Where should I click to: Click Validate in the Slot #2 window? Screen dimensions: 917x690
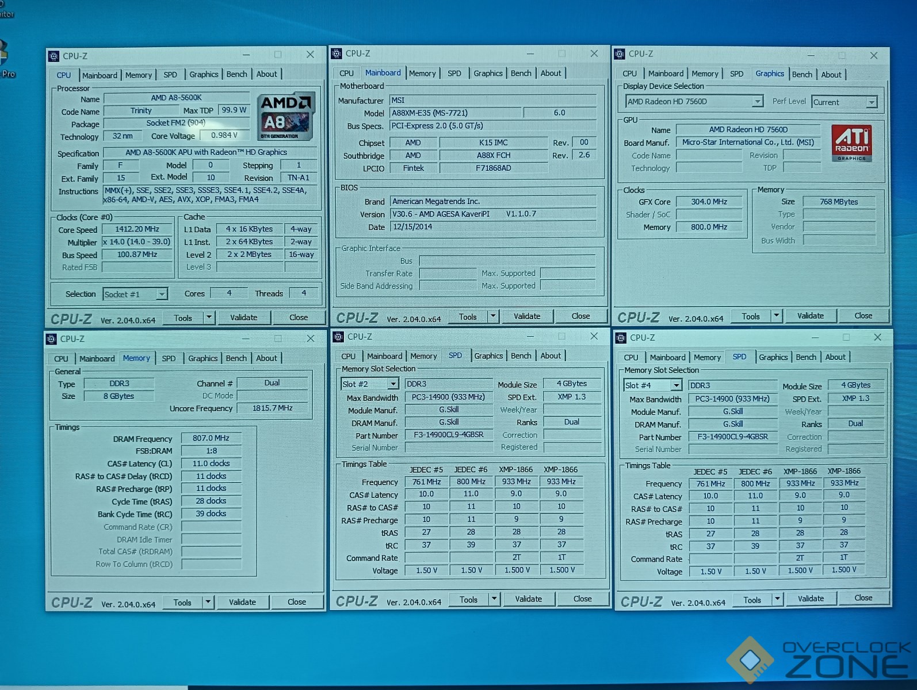click(x=529, y=599)
